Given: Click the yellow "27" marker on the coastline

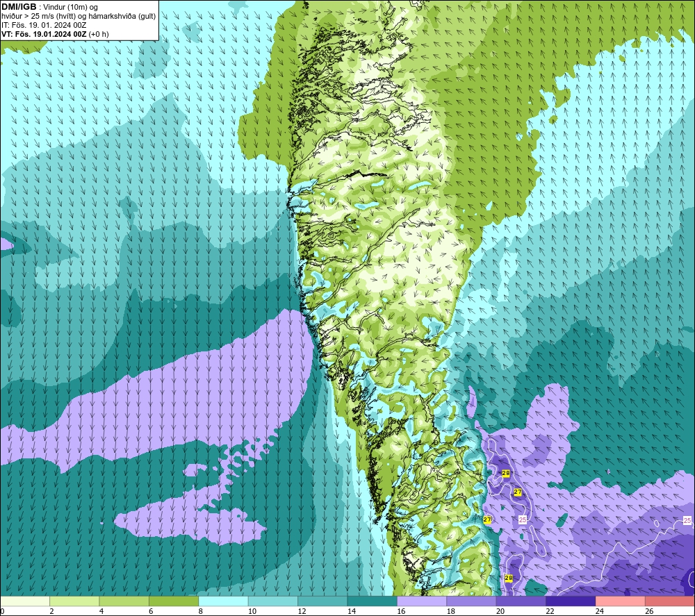Looking at the screenshot, I should (x=487, y=519).
